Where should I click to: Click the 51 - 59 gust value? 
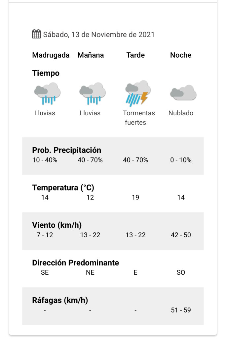[181, 310]
